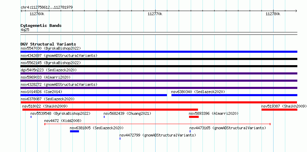This screenshot has height=152, width=307.
Task: Select the small blue nsv4473165 marker
Action: pyautogui.click(x=190, y=131)
